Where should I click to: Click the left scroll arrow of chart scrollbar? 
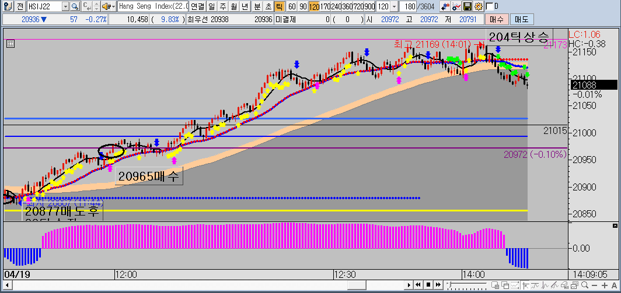(x=6, y=285)
